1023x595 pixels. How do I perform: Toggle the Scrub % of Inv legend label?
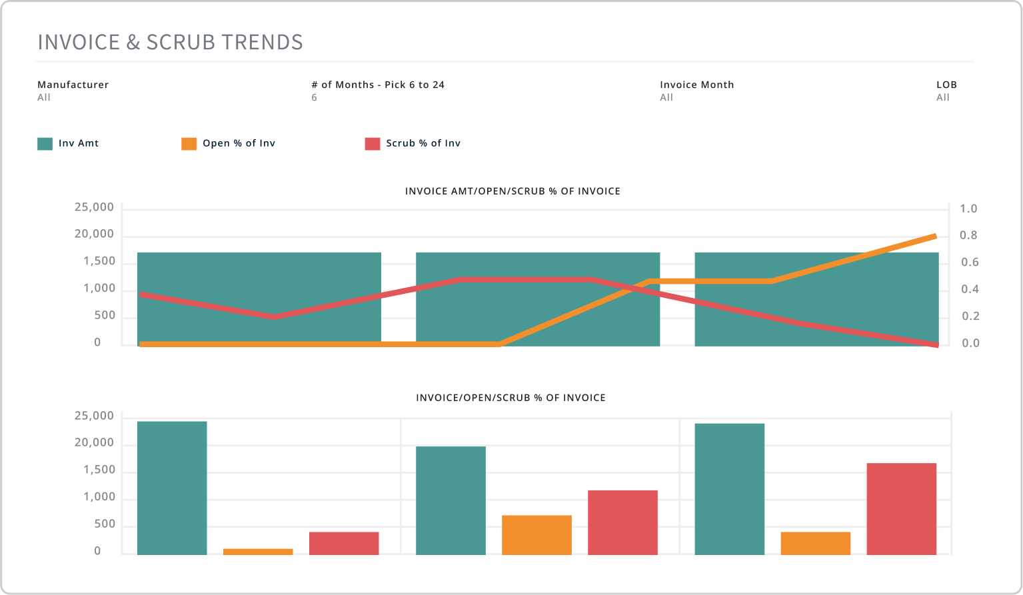point(423,143)
